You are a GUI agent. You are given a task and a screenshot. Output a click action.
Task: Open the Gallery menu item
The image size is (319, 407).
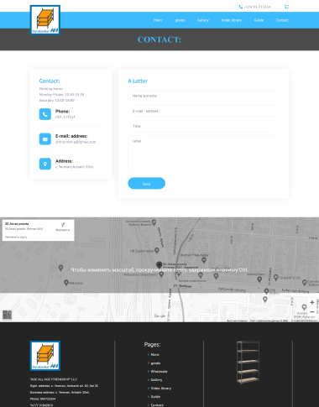tap(203, 20)
